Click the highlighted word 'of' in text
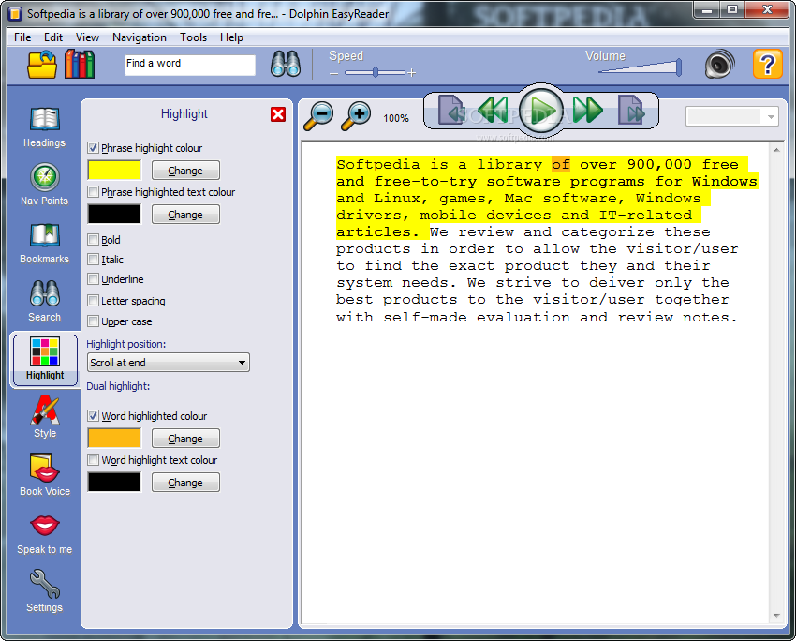Screen dimensions: 796x641 tap(561, 165)
